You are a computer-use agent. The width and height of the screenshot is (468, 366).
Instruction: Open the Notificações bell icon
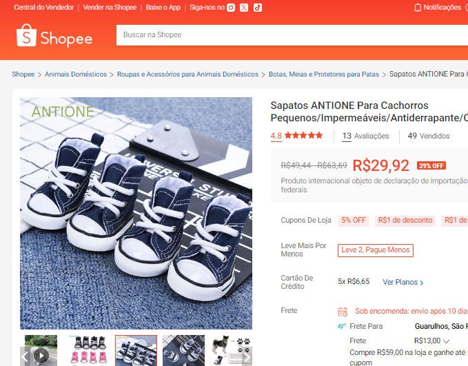pyautogui.click(x=417, y=8)
